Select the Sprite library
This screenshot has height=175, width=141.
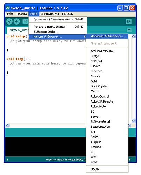[x=107, y=137]
